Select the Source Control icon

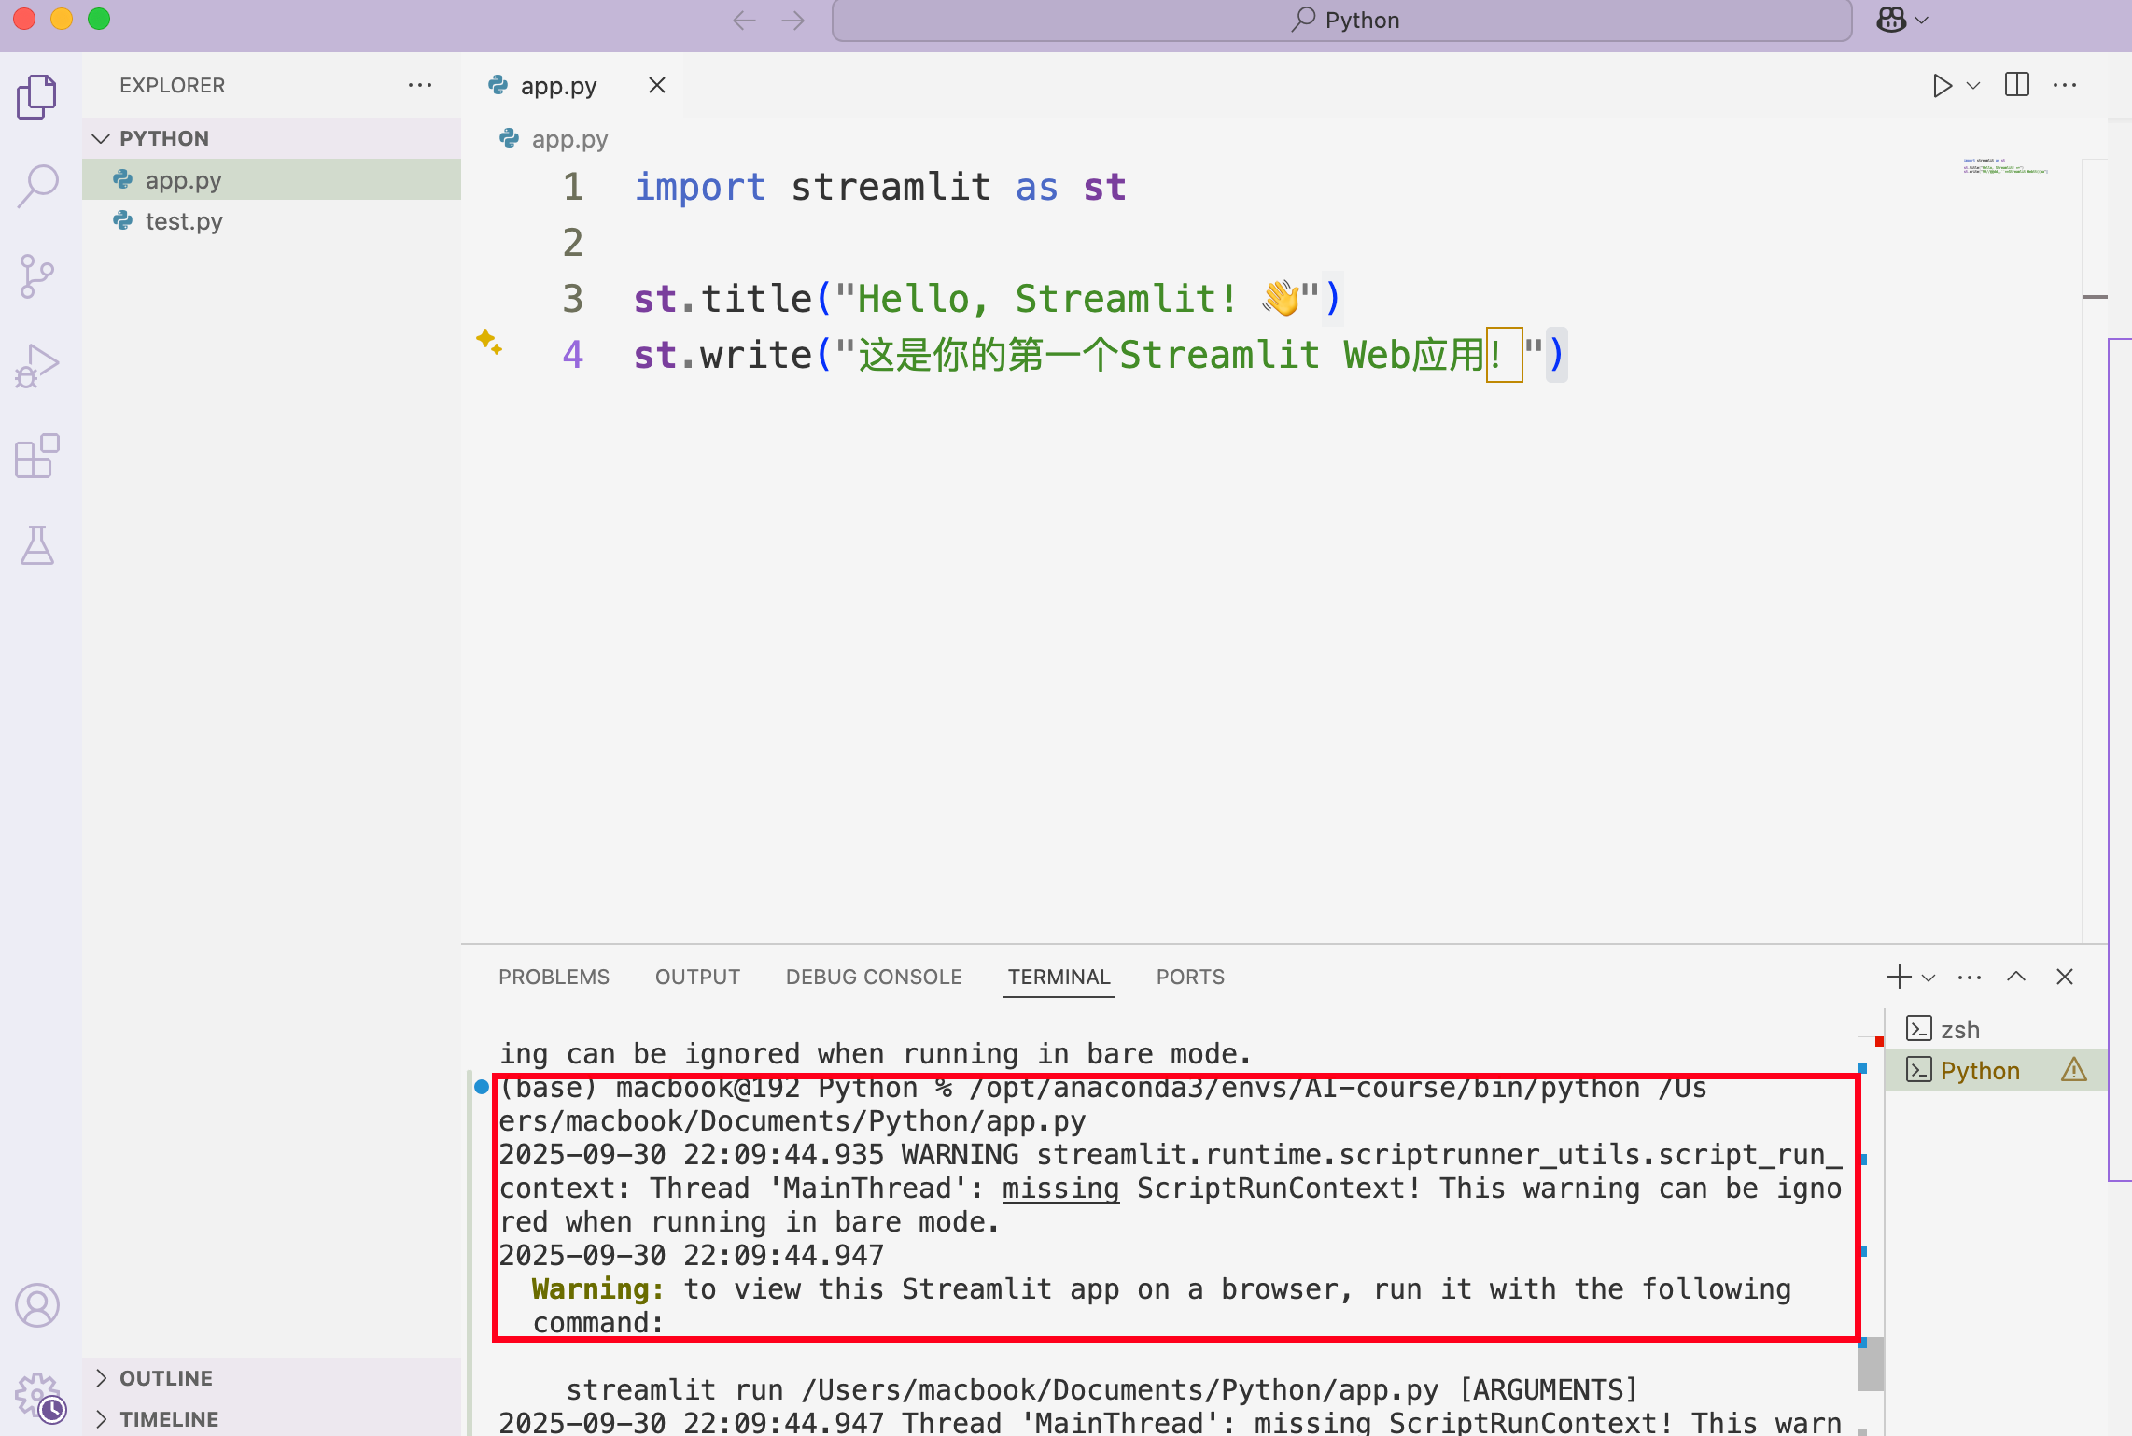[x=36, y=275]
